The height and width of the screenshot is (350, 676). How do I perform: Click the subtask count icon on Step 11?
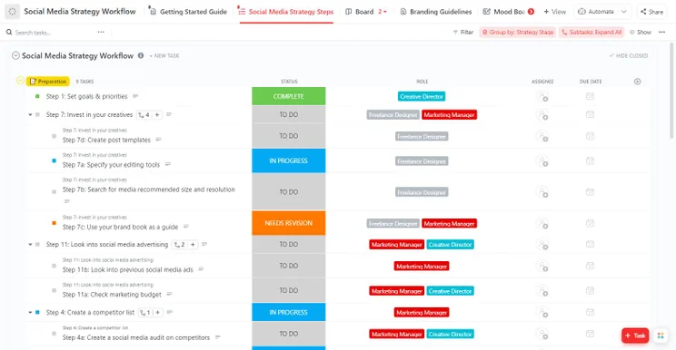tap(180, 245)
